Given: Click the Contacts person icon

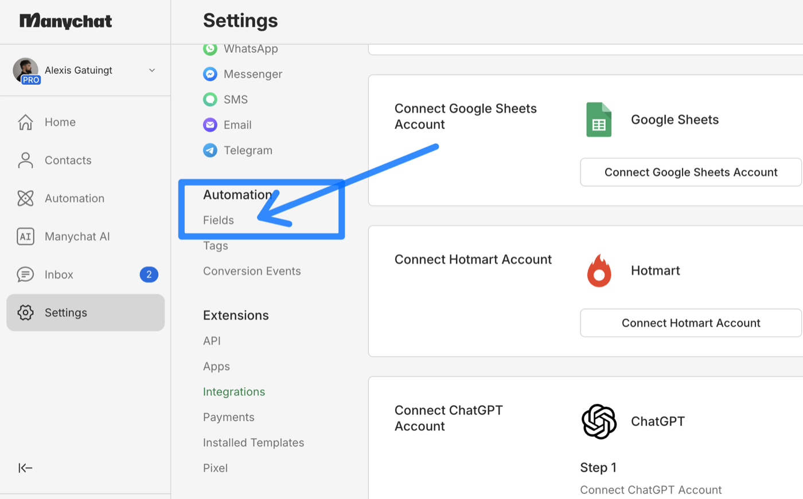Looking at the screenshot, I should point(25,160).
